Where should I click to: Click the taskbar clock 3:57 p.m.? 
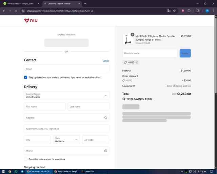(x=202, y=172)
